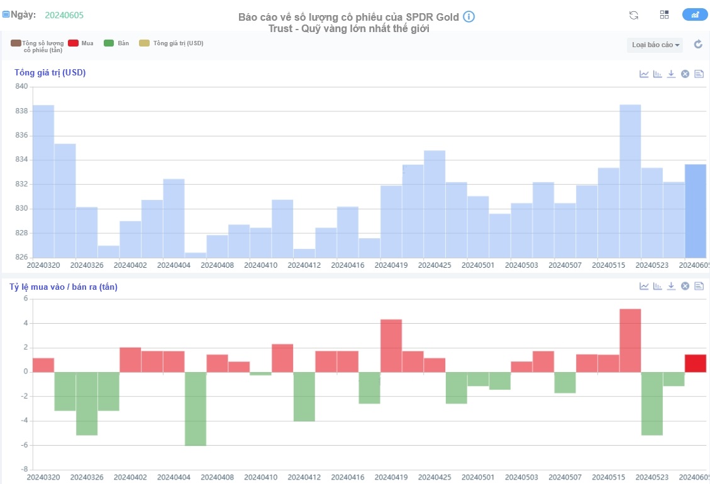The width and height of the screenshot is (710, 484).
Task: Select the date value 20240605
Action: click(64, 15)
